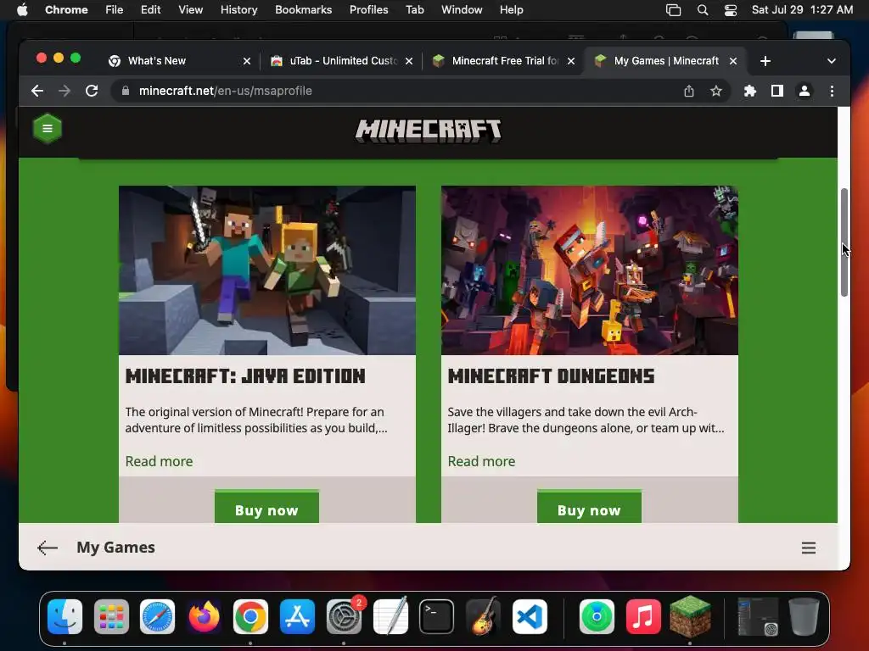This screenshot has height=651, width=869.
Task: Open Spotlight search in the menu bar
Action: (x=702, y=10)
